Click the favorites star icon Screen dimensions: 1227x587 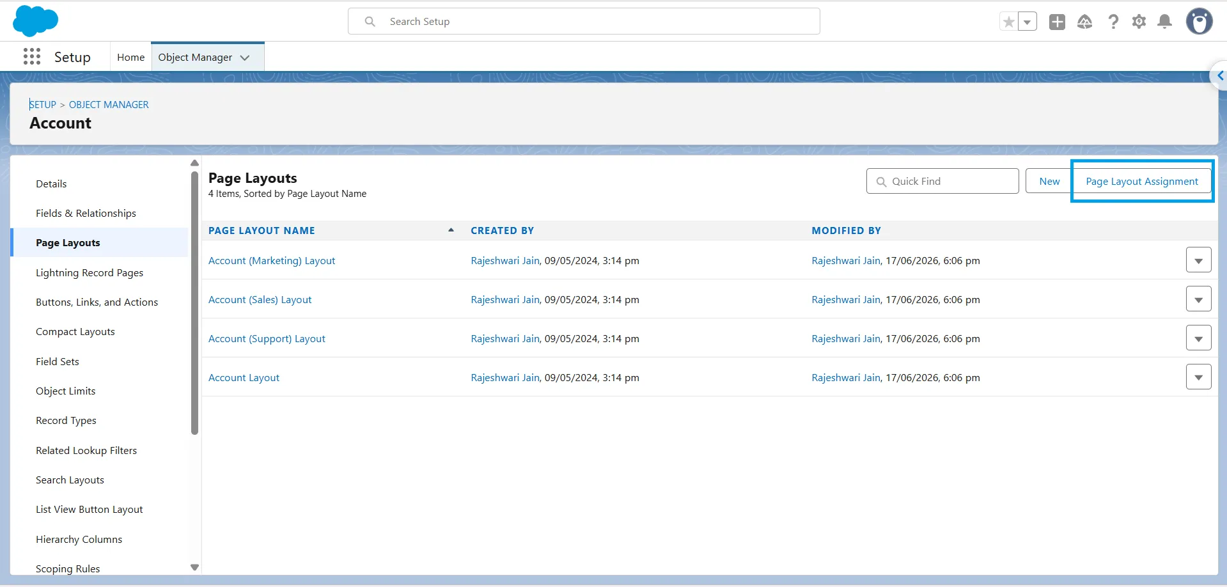tap(1008, 22)
